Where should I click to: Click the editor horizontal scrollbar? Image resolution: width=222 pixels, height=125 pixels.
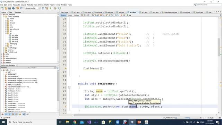127,115
